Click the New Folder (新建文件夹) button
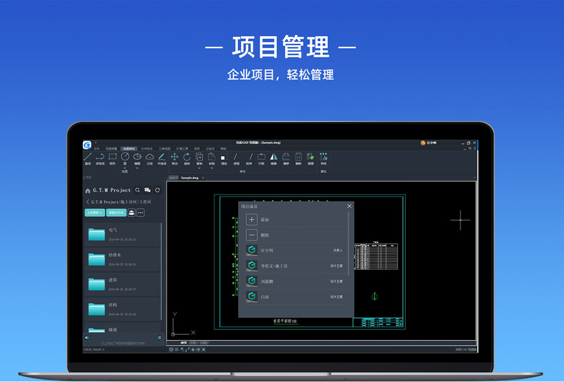Screen dimensions: 564x382 pos(116,213)
